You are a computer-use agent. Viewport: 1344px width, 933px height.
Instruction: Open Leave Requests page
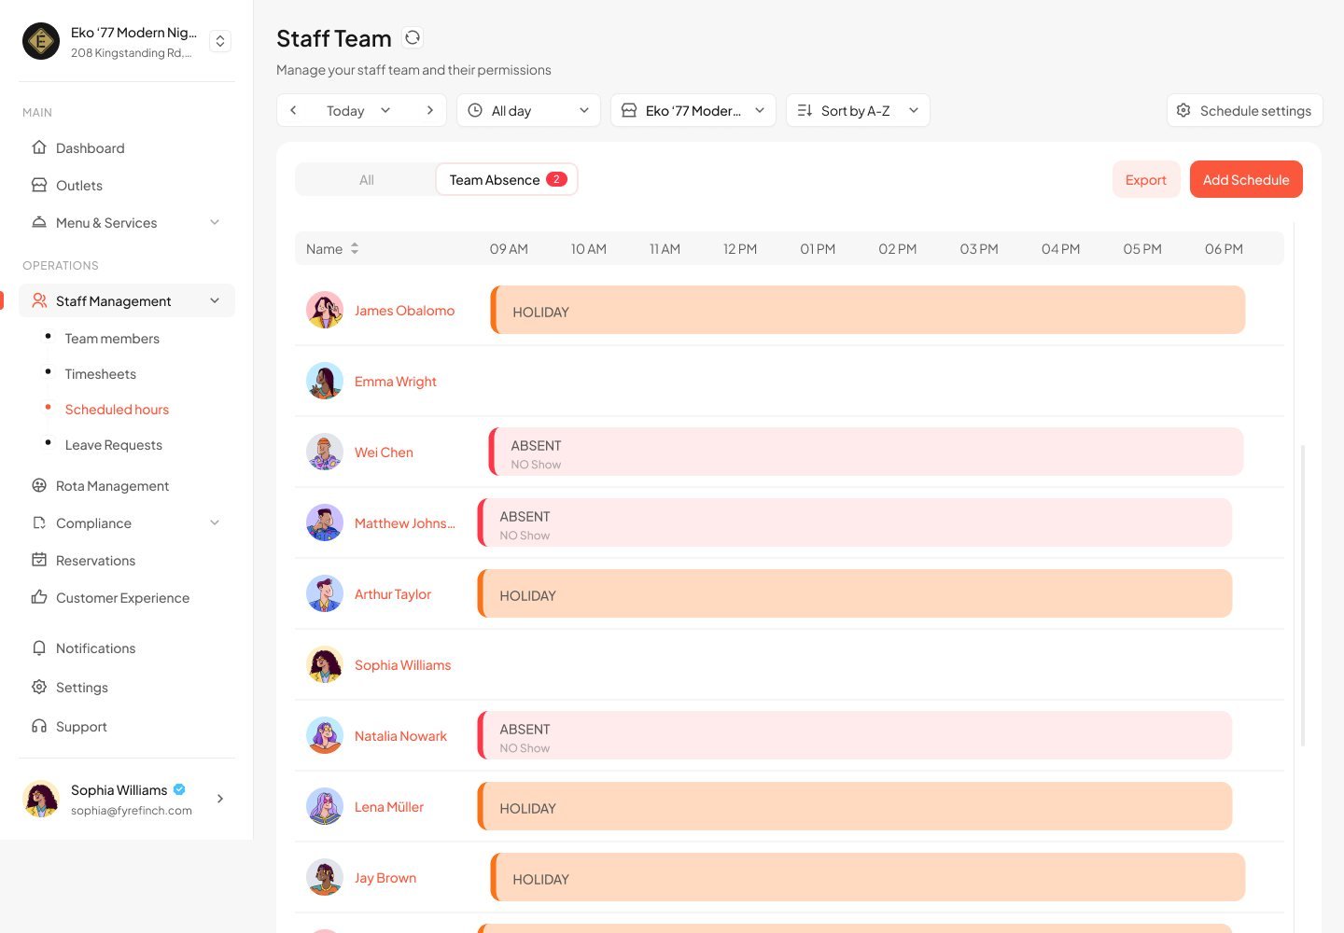click(x=114, y=444)
